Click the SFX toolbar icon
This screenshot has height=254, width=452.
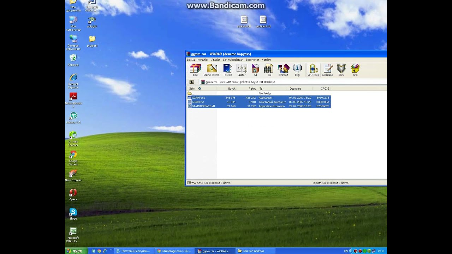tap(355, 70)
